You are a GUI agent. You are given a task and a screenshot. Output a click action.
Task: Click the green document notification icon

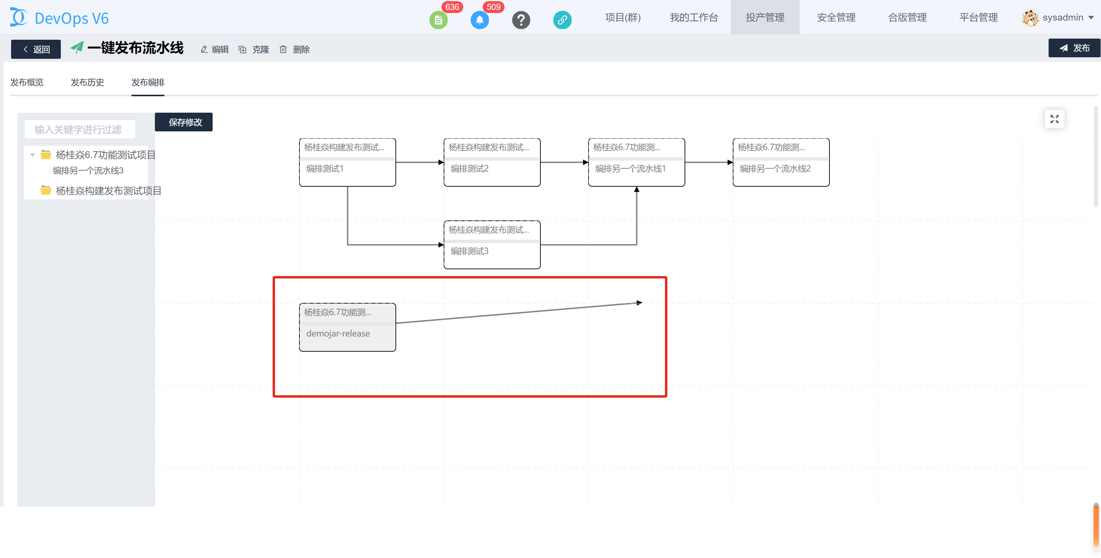pyautogui.click(x=438, y=19)
